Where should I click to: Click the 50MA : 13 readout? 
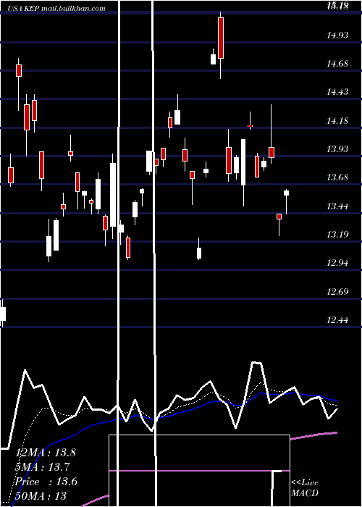[41, 495]
